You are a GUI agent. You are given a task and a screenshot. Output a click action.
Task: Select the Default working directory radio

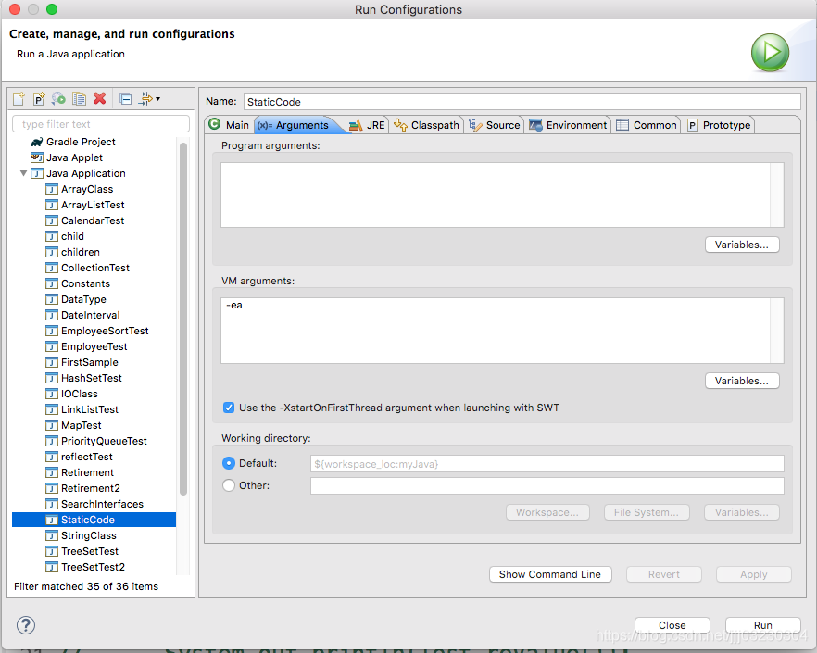(229, 463)
